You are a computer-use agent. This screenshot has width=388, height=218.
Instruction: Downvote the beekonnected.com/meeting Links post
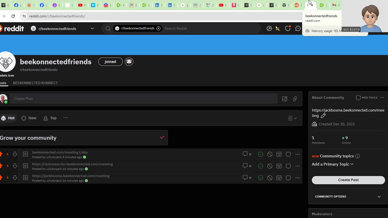click(x=15, y=154)
